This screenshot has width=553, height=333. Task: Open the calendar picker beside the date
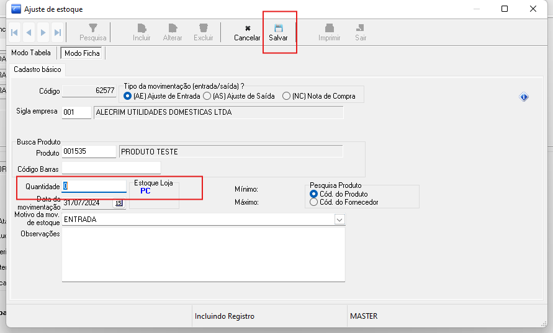[119, 203]
